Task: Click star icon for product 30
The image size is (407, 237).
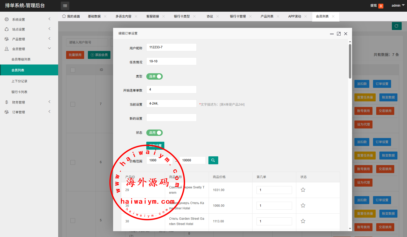Action: pyautogui.click(x=303, y=221)
